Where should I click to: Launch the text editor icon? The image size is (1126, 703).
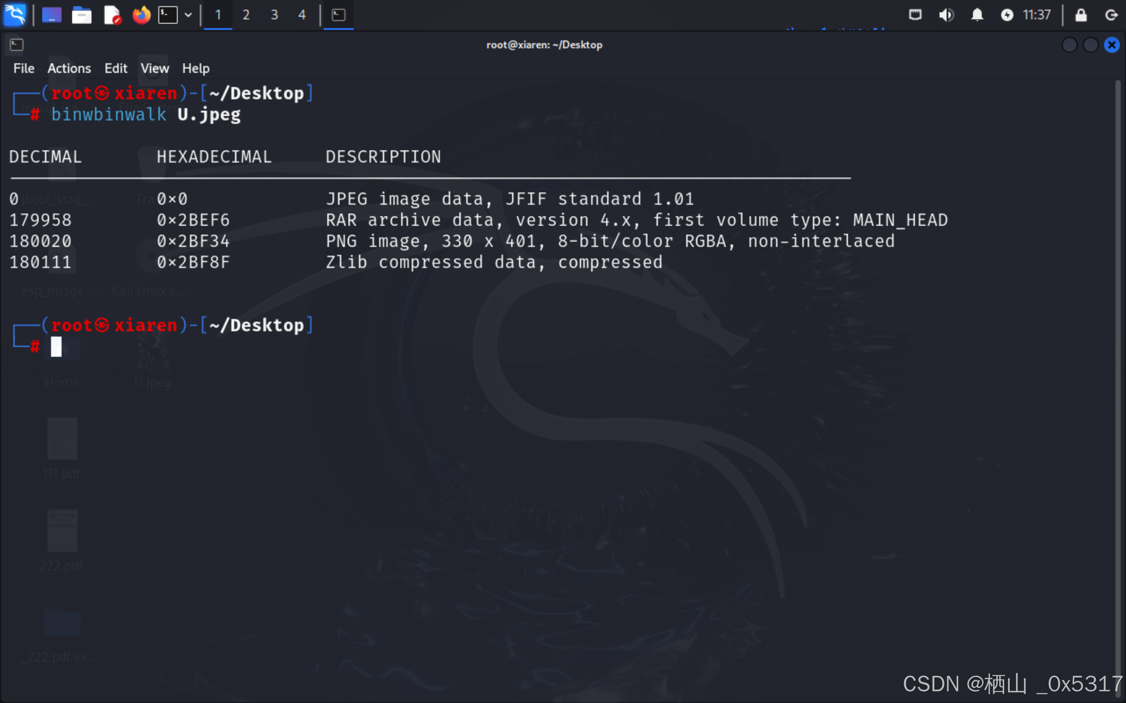coord(112,15)
